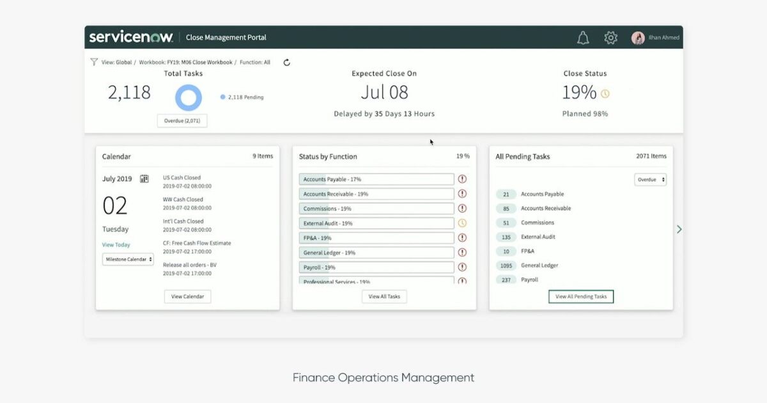Open the Overdue sort dropdown
Screen dimensions: 767x403
(x=650, y=180)
